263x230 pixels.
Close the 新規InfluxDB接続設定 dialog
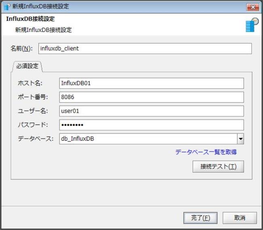[253, 7]
